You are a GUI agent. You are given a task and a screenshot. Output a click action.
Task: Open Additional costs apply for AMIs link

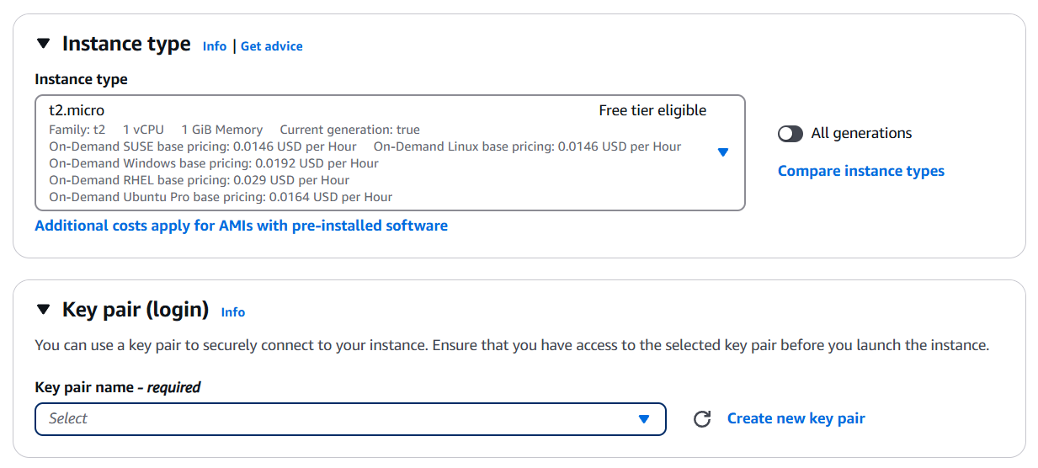pyautogui.click(x=242, y=226)
